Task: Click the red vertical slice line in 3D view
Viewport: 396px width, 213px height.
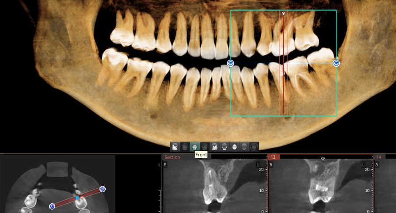Action: tap(283, 65)
